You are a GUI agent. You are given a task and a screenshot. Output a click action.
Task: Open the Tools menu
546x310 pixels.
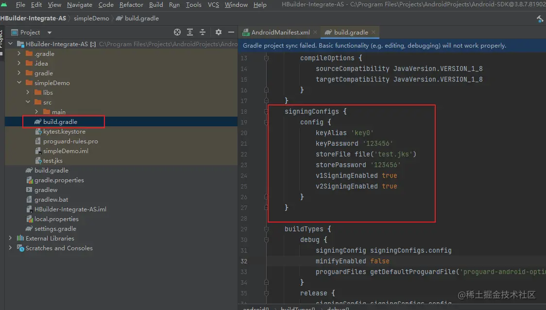(194, 4)
